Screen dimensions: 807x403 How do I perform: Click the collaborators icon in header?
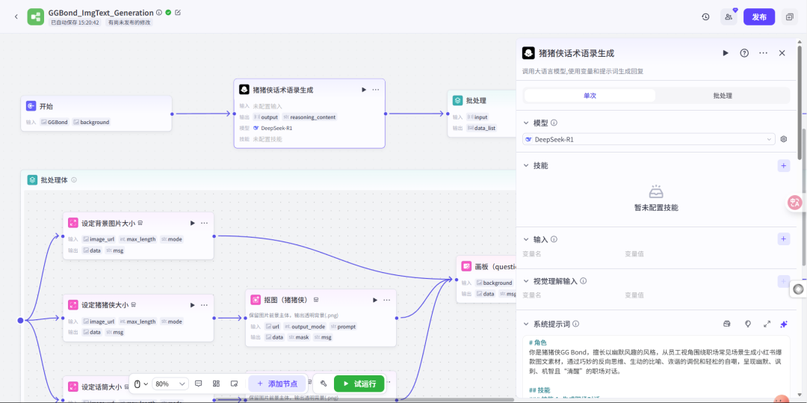point(729,17)
